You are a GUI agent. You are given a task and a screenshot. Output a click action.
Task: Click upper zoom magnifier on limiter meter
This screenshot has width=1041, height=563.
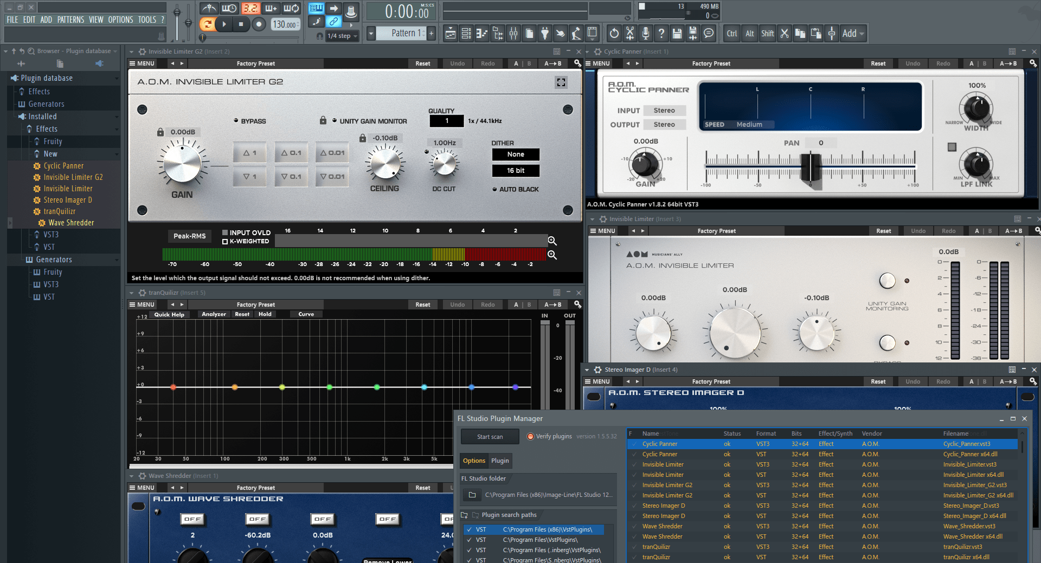(x=552, y=241)
